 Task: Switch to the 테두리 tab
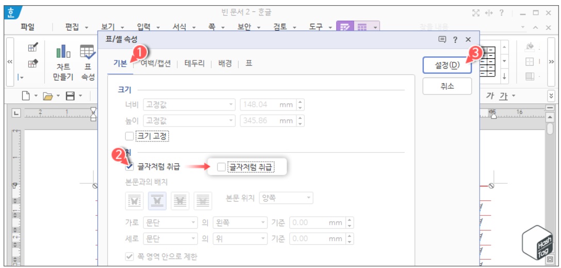(194, 64)
